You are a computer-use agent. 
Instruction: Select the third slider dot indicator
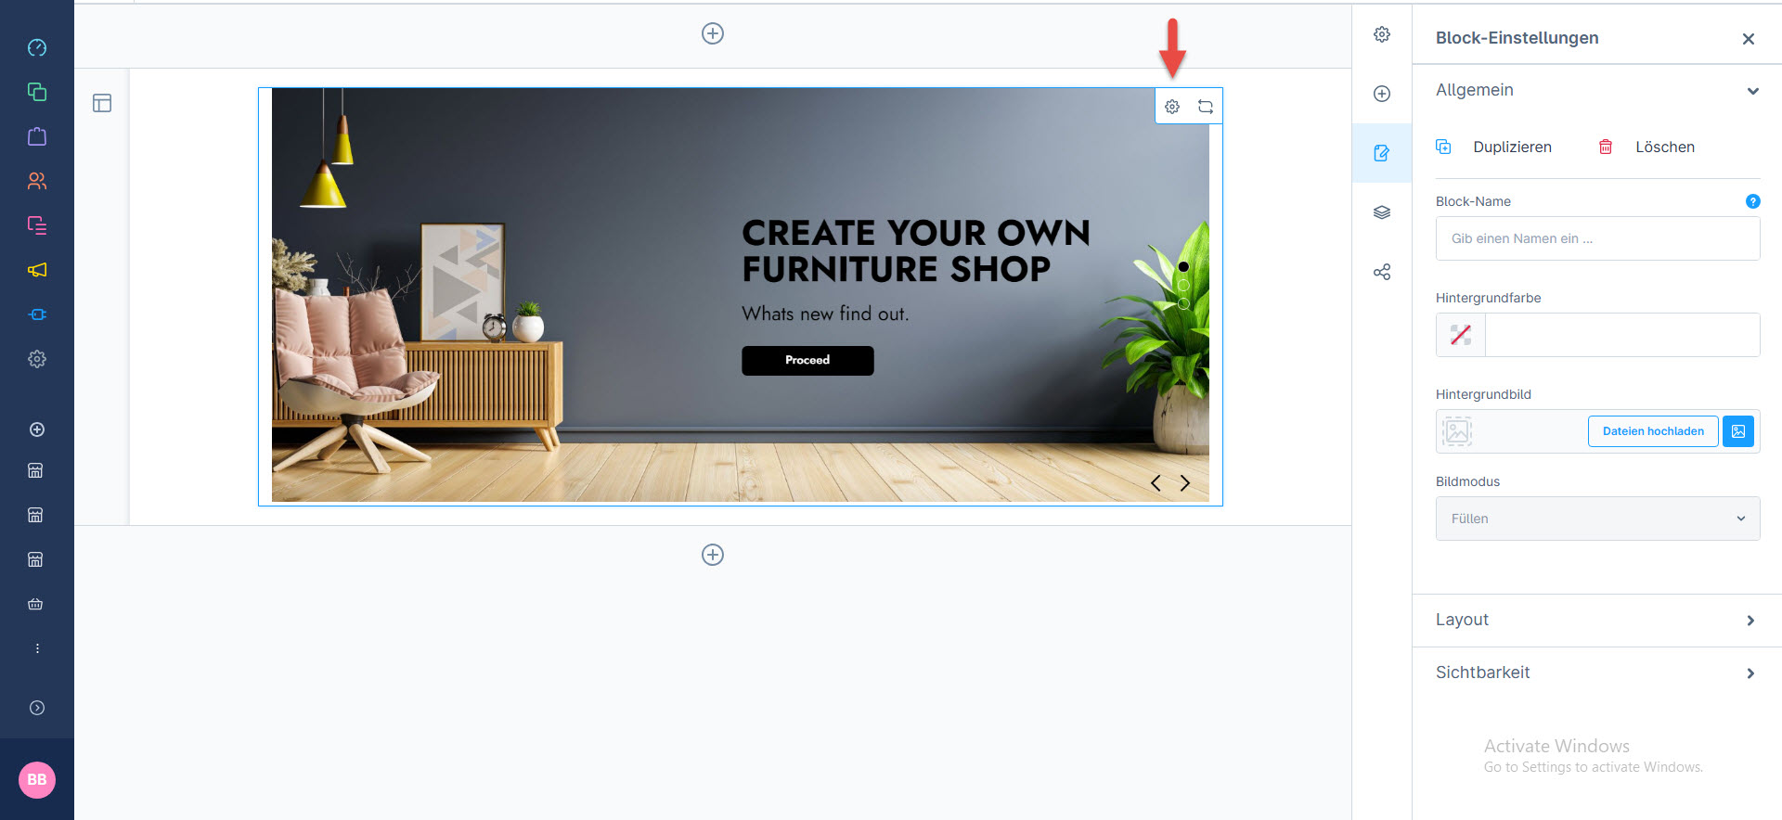pos(1183,303)
